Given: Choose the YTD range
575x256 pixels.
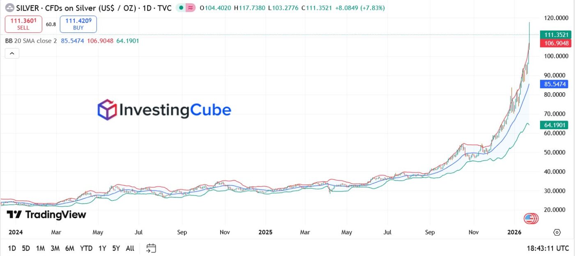Looking at the screenshot, I should click(86, 248).
